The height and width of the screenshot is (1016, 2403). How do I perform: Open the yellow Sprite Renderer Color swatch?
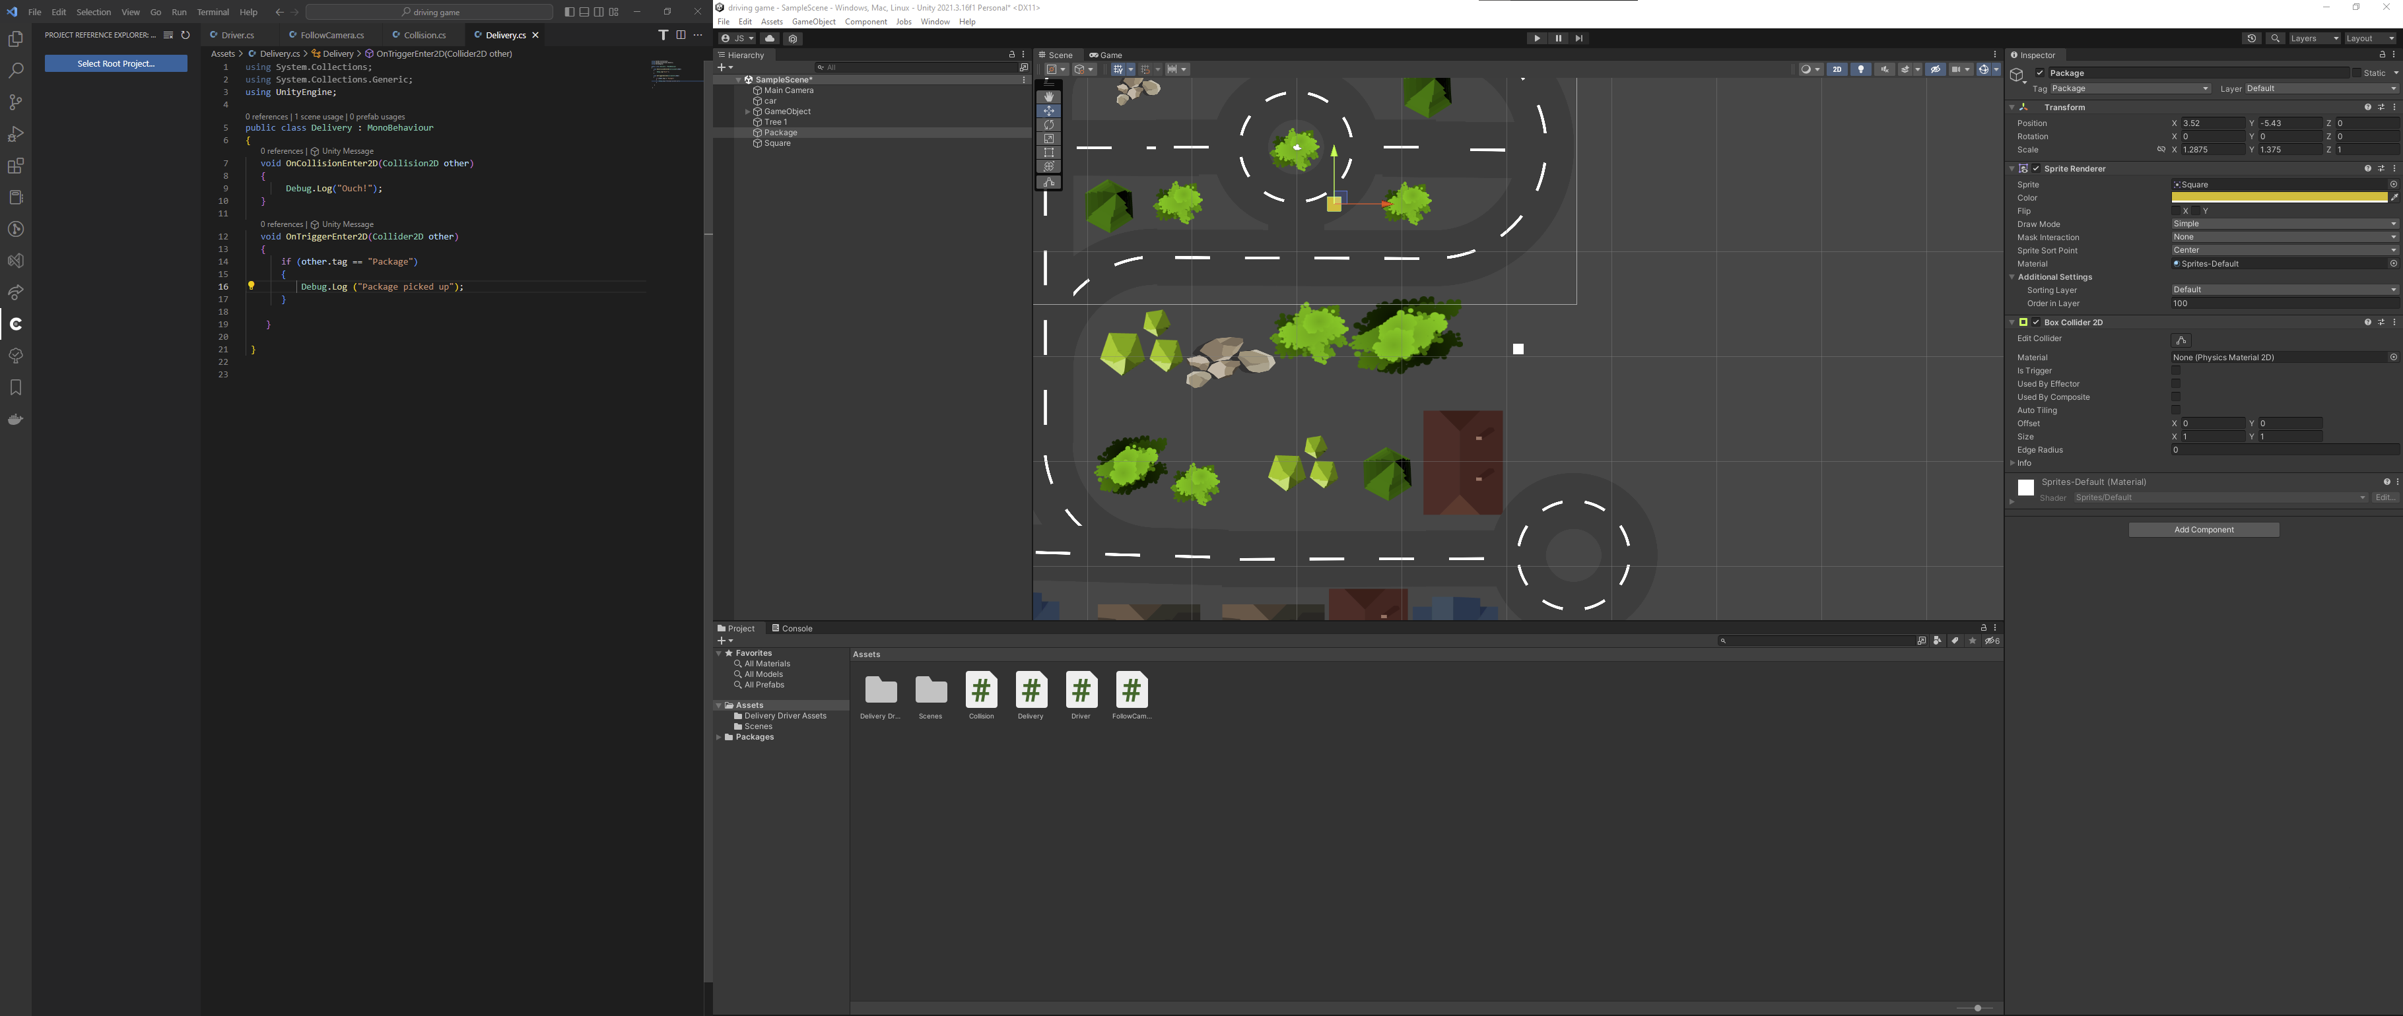pos(2278,198)
